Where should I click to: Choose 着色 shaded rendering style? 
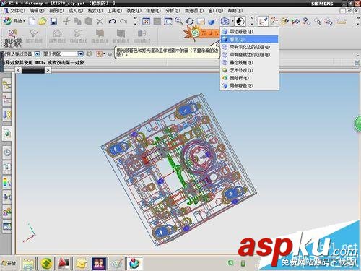(x=249, y=39)
